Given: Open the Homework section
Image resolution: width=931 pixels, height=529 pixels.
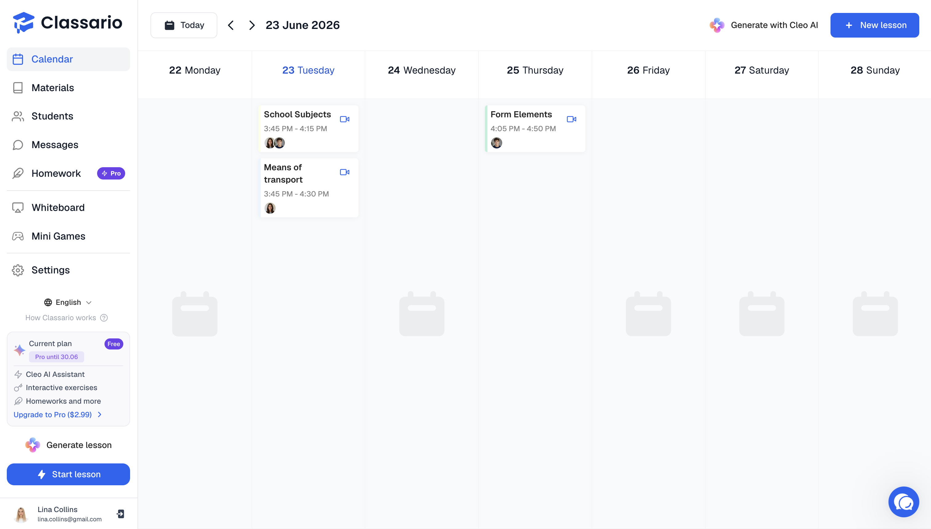Looking at the screenshot, I should (x=68, y=173).
